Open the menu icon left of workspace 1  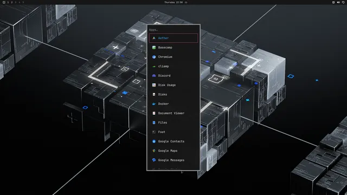4,2
